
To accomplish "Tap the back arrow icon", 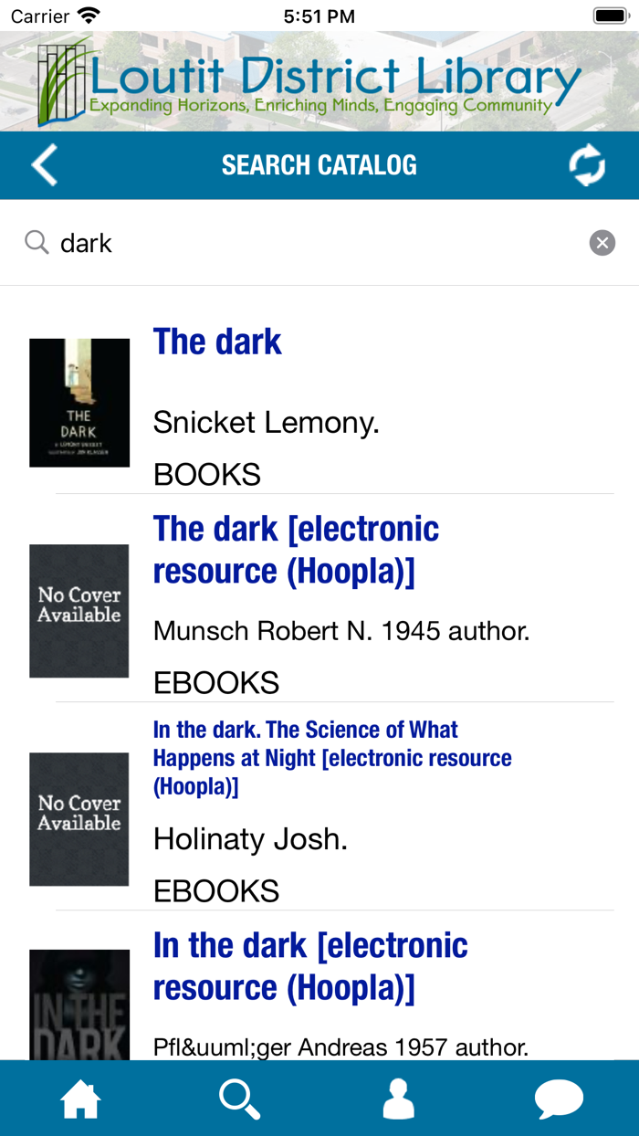I will pos(44,165).
